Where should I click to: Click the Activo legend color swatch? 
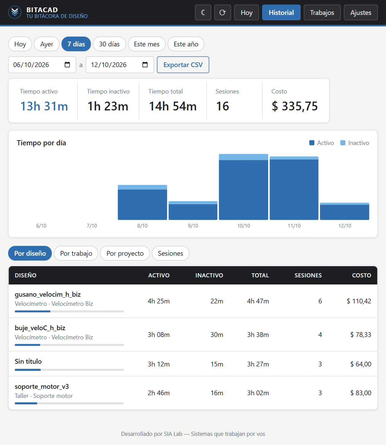click(312, 143)
